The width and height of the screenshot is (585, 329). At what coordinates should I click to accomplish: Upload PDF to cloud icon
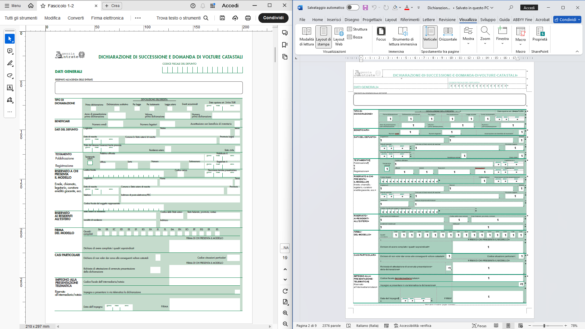coord(235,18)
